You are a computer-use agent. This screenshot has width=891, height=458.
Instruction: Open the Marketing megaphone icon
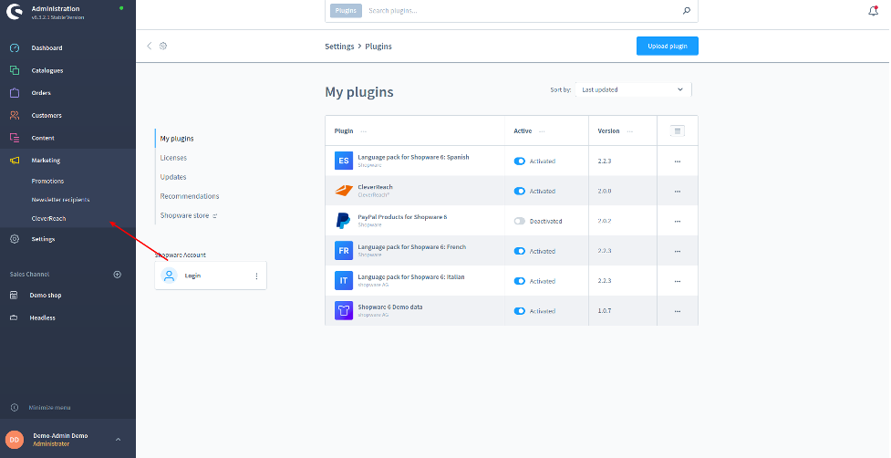pyautogui.click(x=15, y=161)
